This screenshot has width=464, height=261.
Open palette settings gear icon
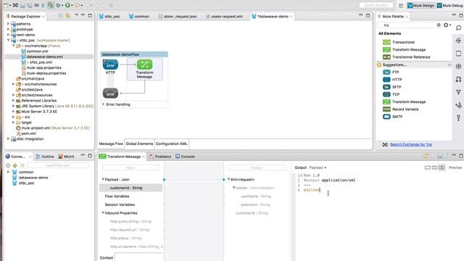[446, 25]
